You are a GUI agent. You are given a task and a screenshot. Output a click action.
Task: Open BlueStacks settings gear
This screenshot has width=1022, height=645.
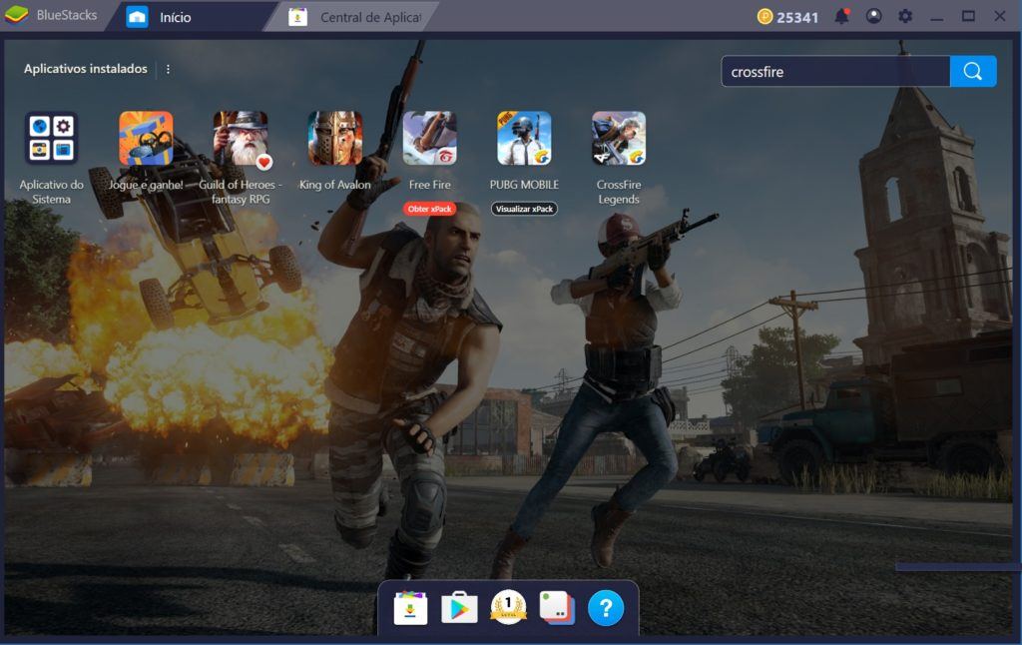click(905, 16)
